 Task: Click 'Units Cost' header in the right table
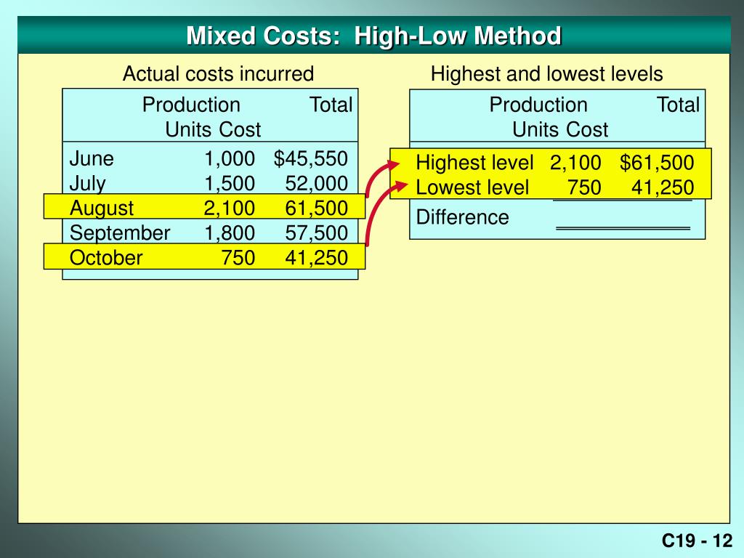pyautogui.click(x=560, y=129)
